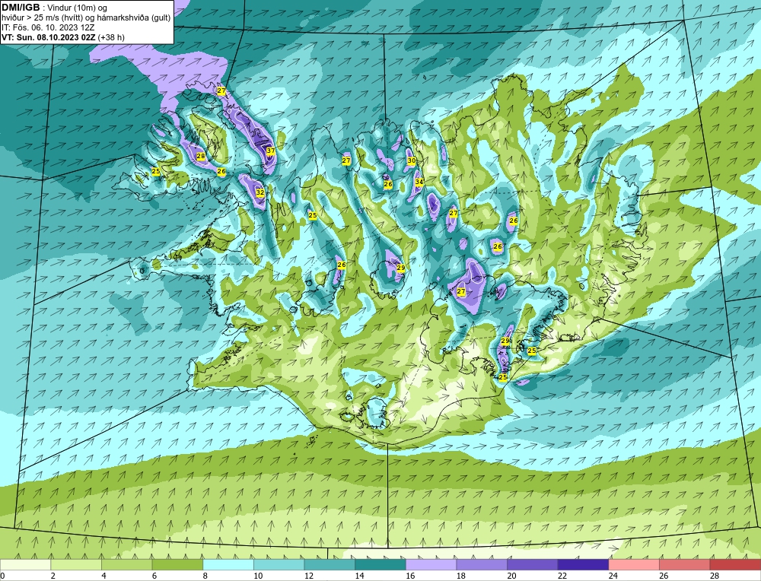Click the yellow gust label 37
This screenshot has width=761, height=581.
tap(271, 151)
